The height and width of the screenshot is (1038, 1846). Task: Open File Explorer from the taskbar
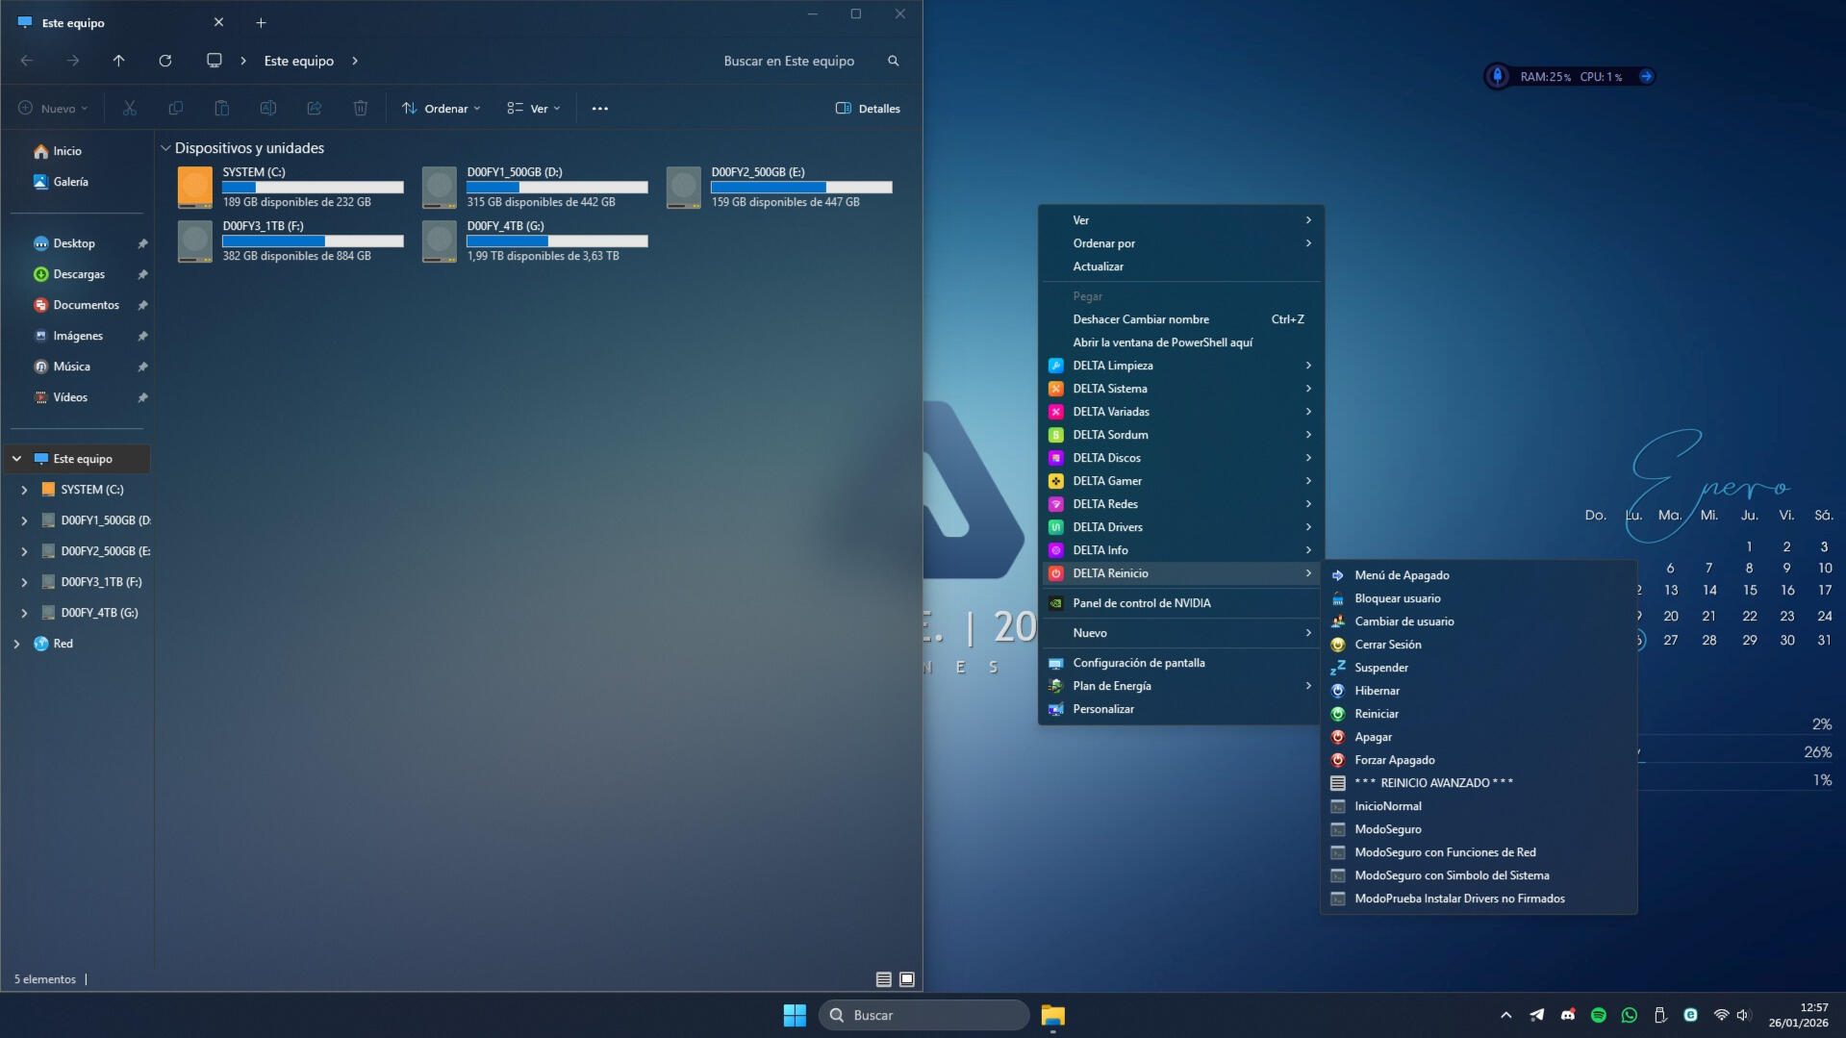pos(1052,1015)
